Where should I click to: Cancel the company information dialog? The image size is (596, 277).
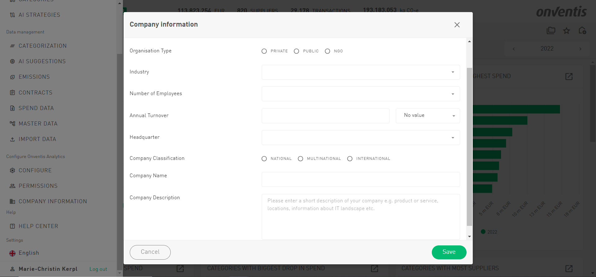[150, 252]
